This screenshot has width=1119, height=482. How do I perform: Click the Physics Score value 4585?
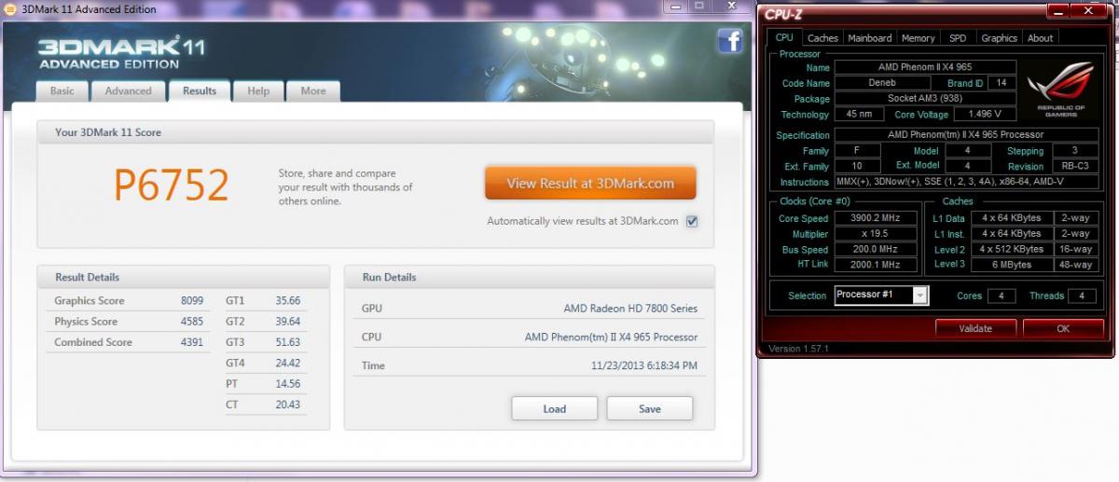tap(192, 322)
